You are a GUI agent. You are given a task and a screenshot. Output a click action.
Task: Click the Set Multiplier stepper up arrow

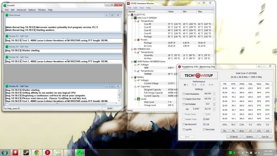[214, 103]
